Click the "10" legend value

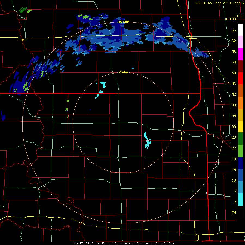click(234, 180)
